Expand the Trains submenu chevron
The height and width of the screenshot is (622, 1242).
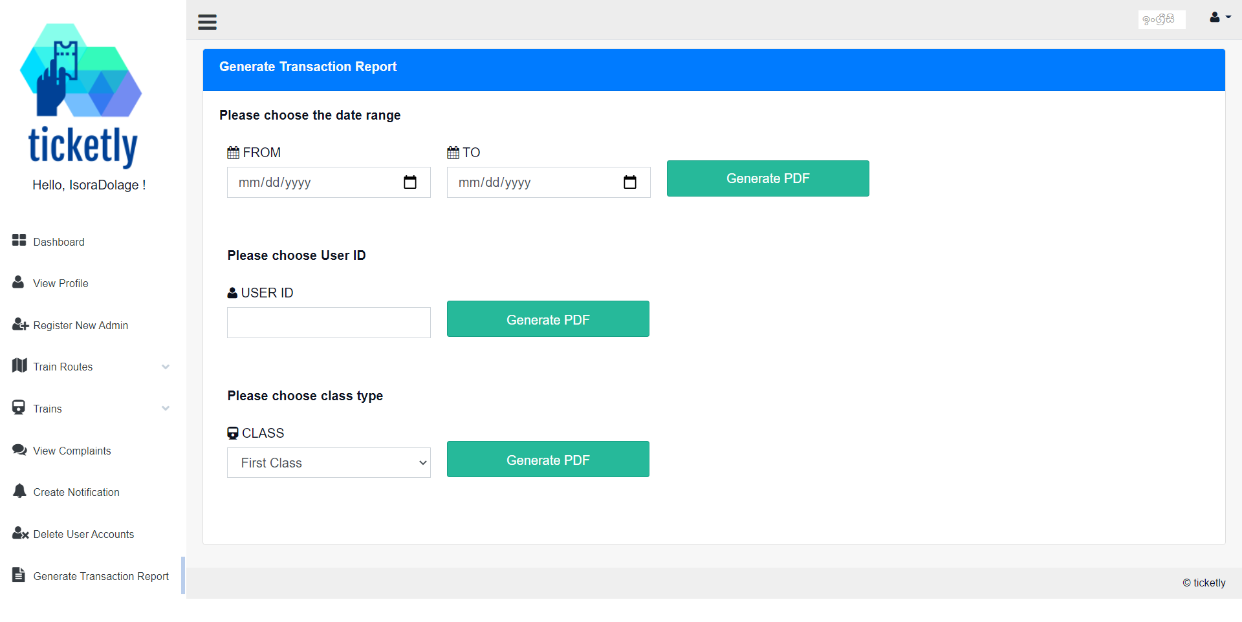pyautogui.click(x=166, y=409)
